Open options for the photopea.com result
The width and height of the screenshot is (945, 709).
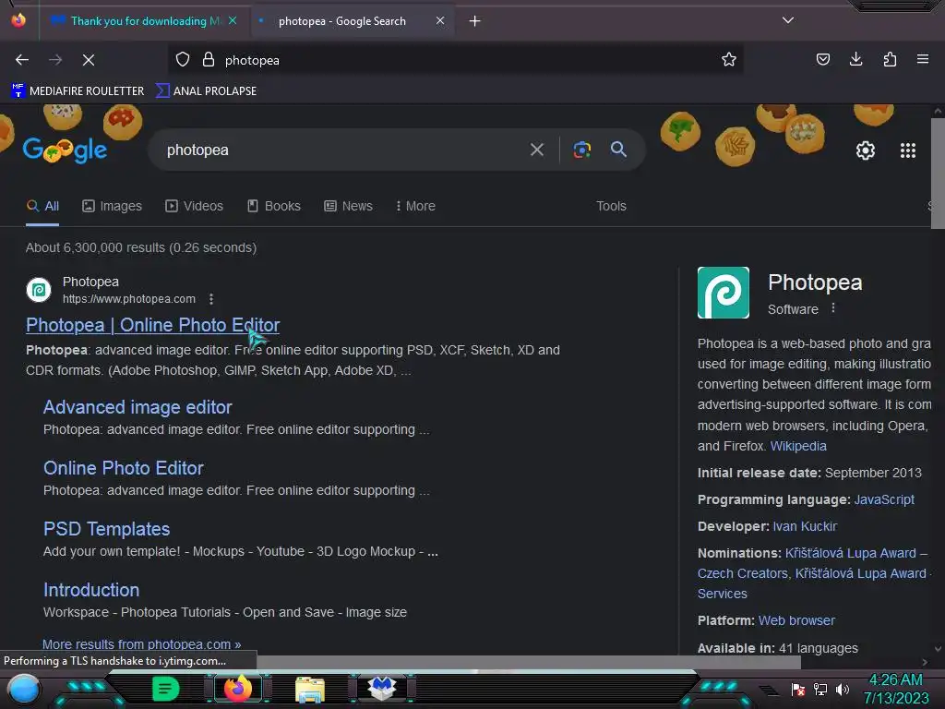211,299
